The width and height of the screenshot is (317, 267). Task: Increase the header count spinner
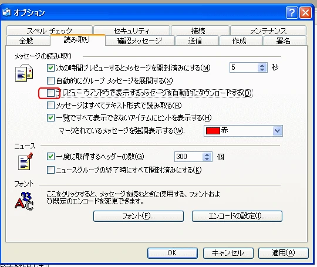pos(207,155)
